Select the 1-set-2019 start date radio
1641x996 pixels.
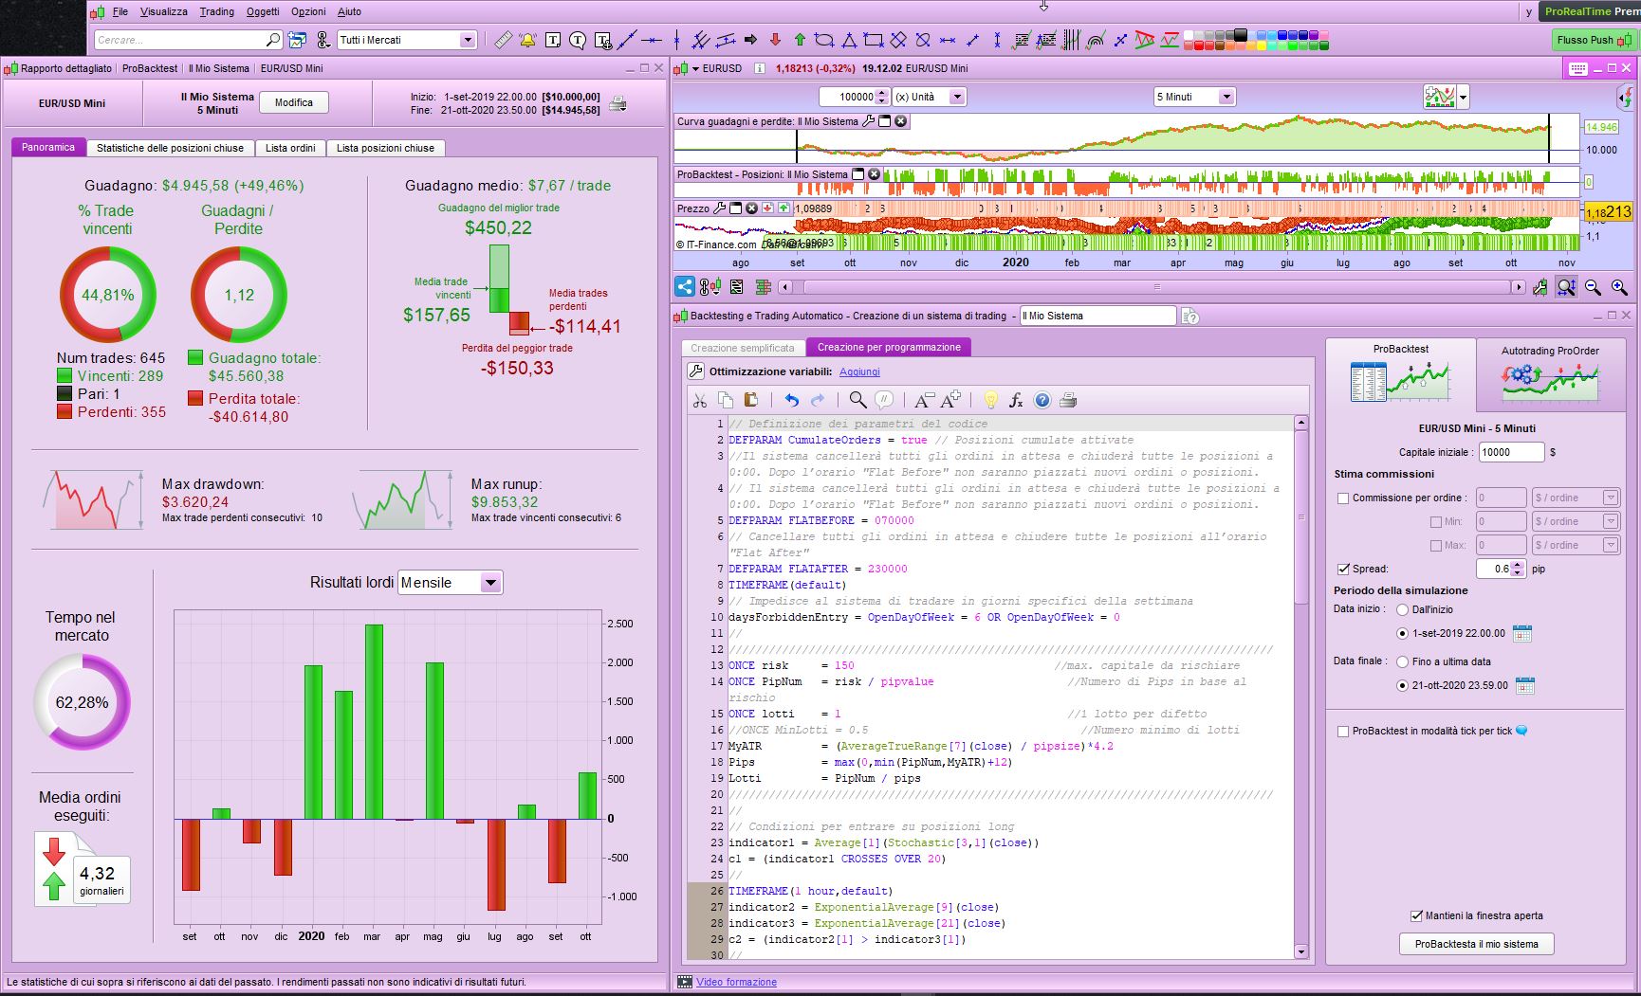1402,633
